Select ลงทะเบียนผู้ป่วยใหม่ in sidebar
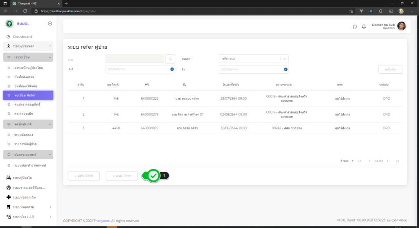This screenshot has height=228, width=419. pos(29,67)
